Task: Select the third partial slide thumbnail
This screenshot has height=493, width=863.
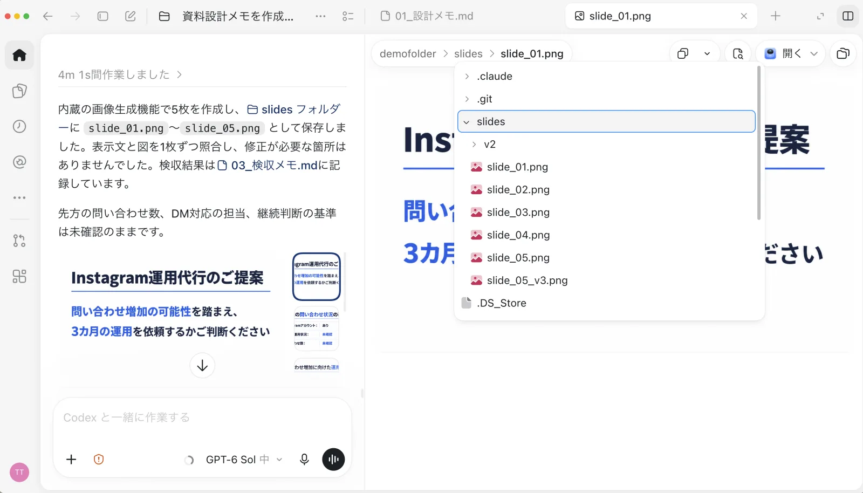Action: coord(317,366)
